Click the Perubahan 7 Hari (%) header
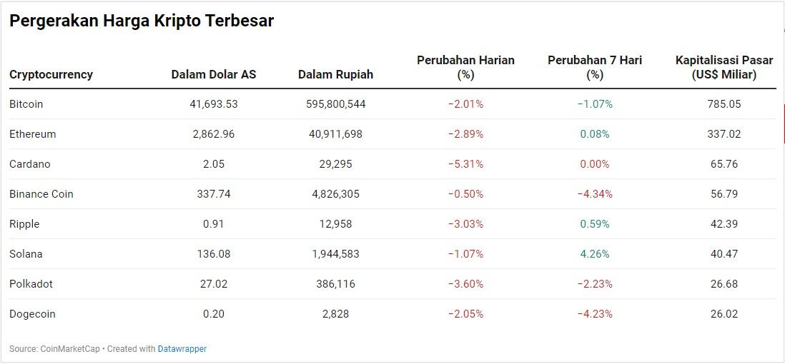The height and width of the screenshot is (364, 785). click(595, 67)
